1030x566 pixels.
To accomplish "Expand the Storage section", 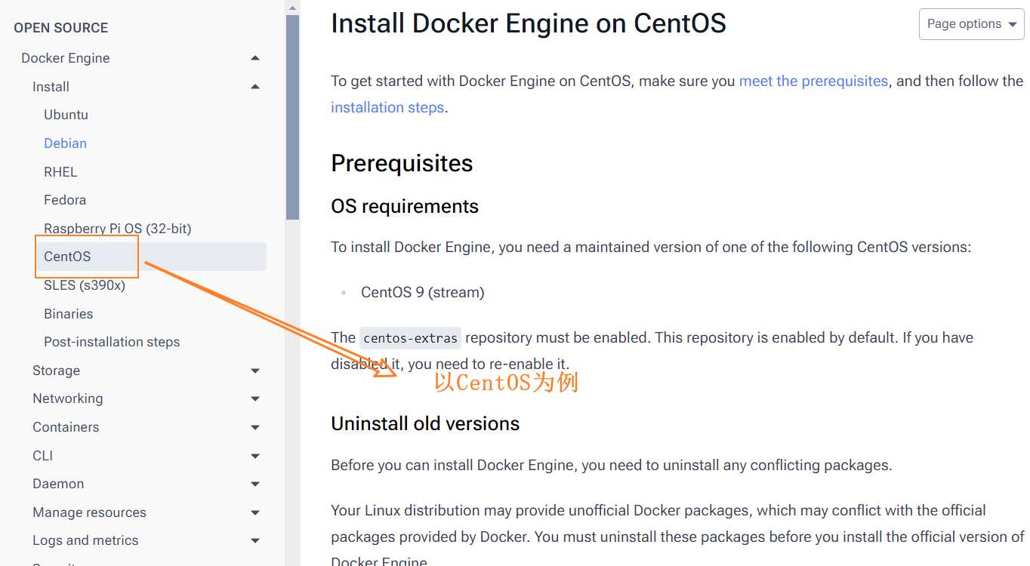I will click(254, 370).
